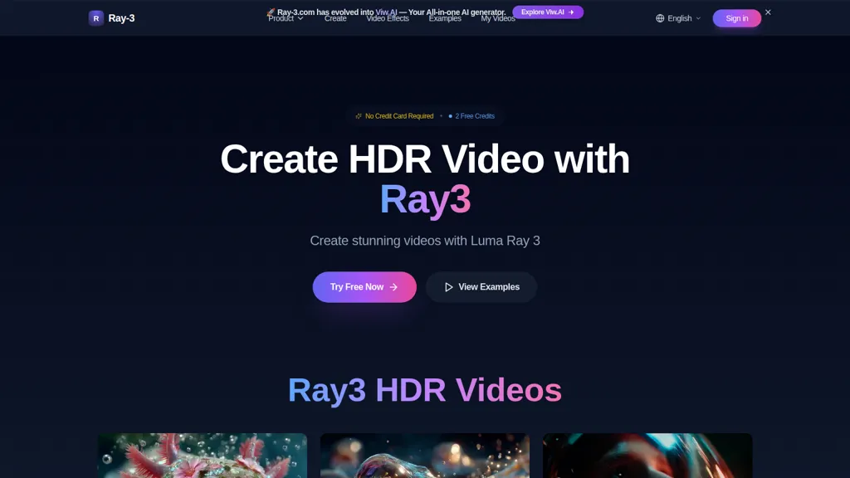The image size is (850, 478).
Task: Open the glass bubble video thumbnail
Action: (x=425, y=456)
